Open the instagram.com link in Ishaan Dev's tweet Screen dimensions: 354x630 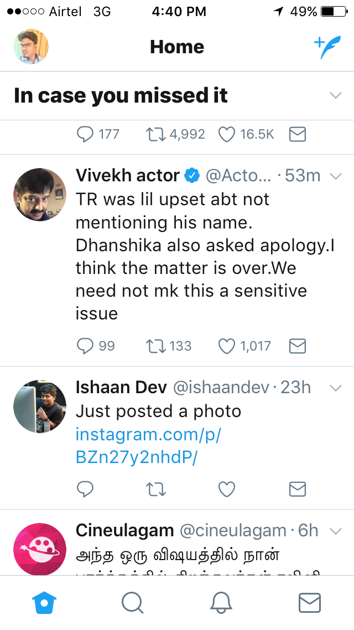[x=148, y=446]
